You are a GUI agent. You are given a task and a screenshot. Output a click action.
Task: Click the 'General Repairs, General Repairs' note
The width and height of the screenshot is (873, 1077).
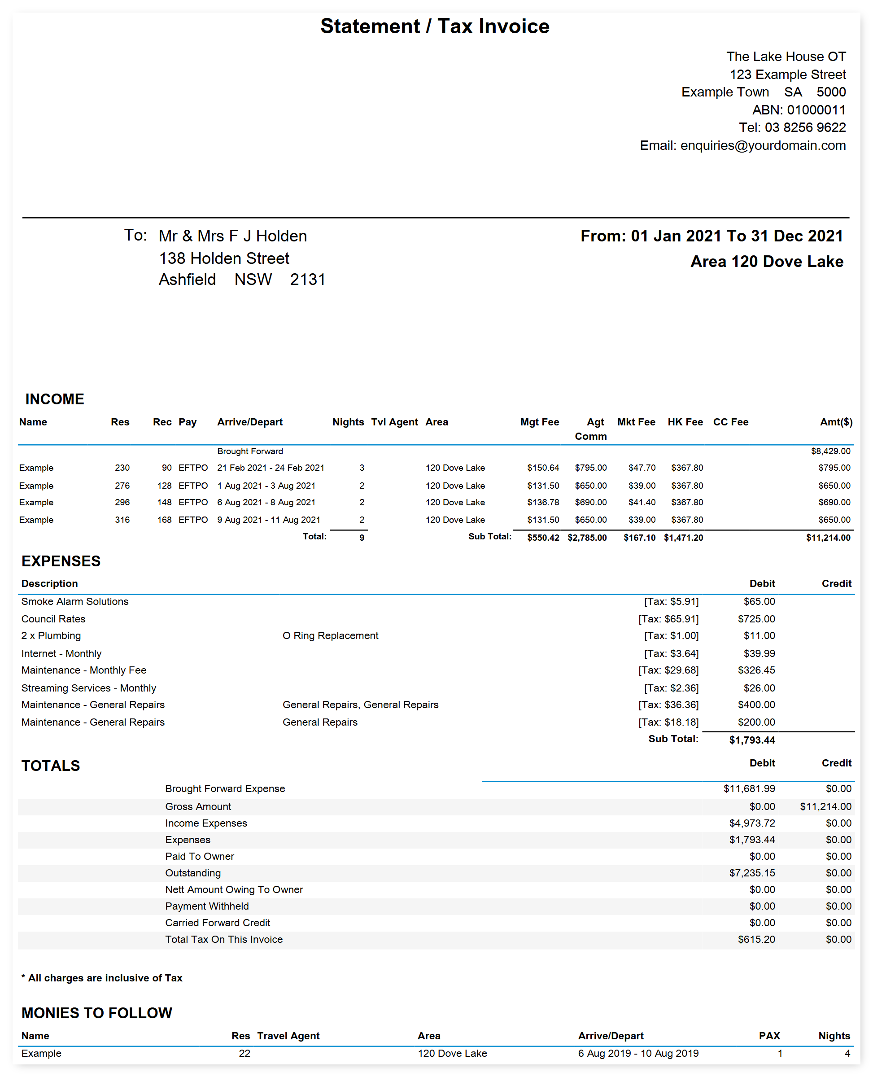360,705
